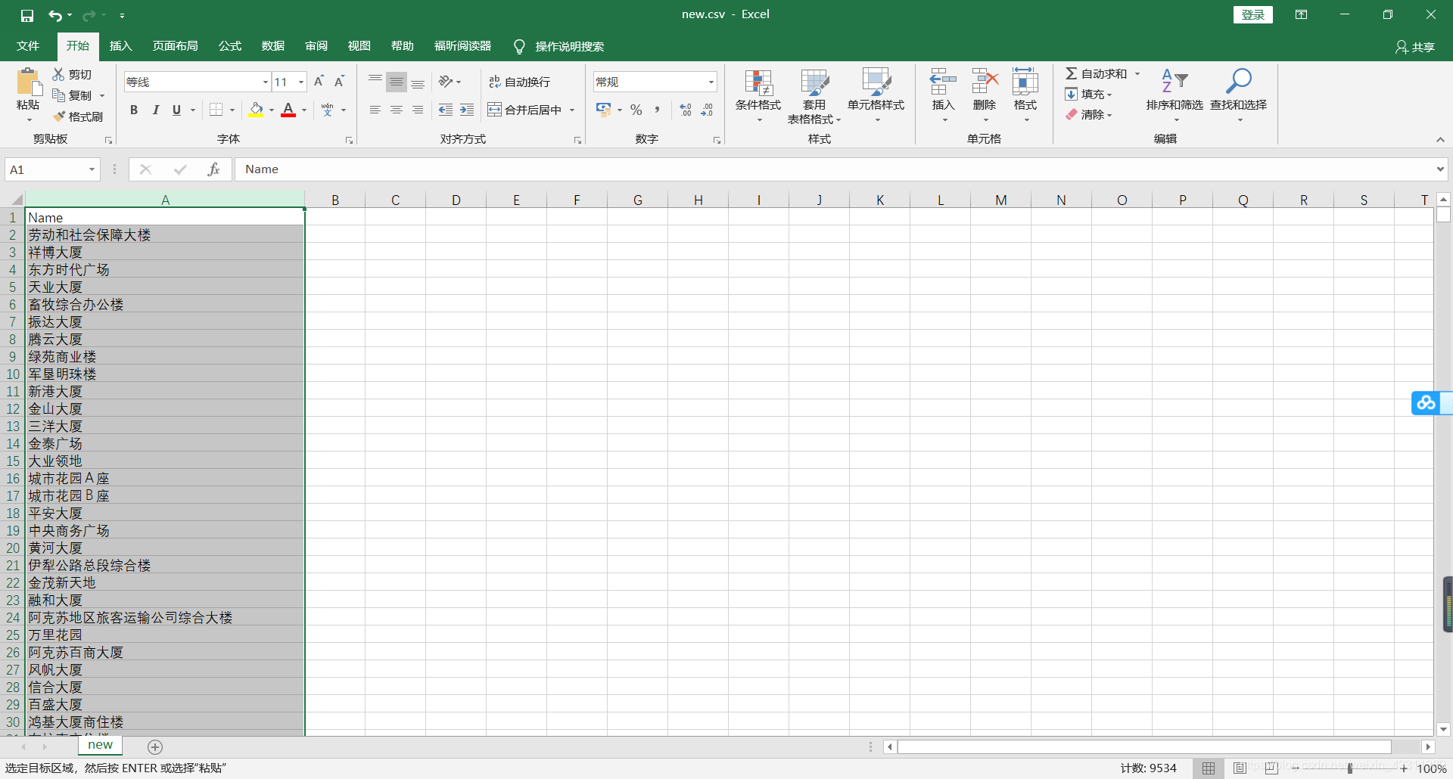This screenshot has height=779, width=1453.
Task: Switch to the View (视图) tab
Action: coord(359,46)
